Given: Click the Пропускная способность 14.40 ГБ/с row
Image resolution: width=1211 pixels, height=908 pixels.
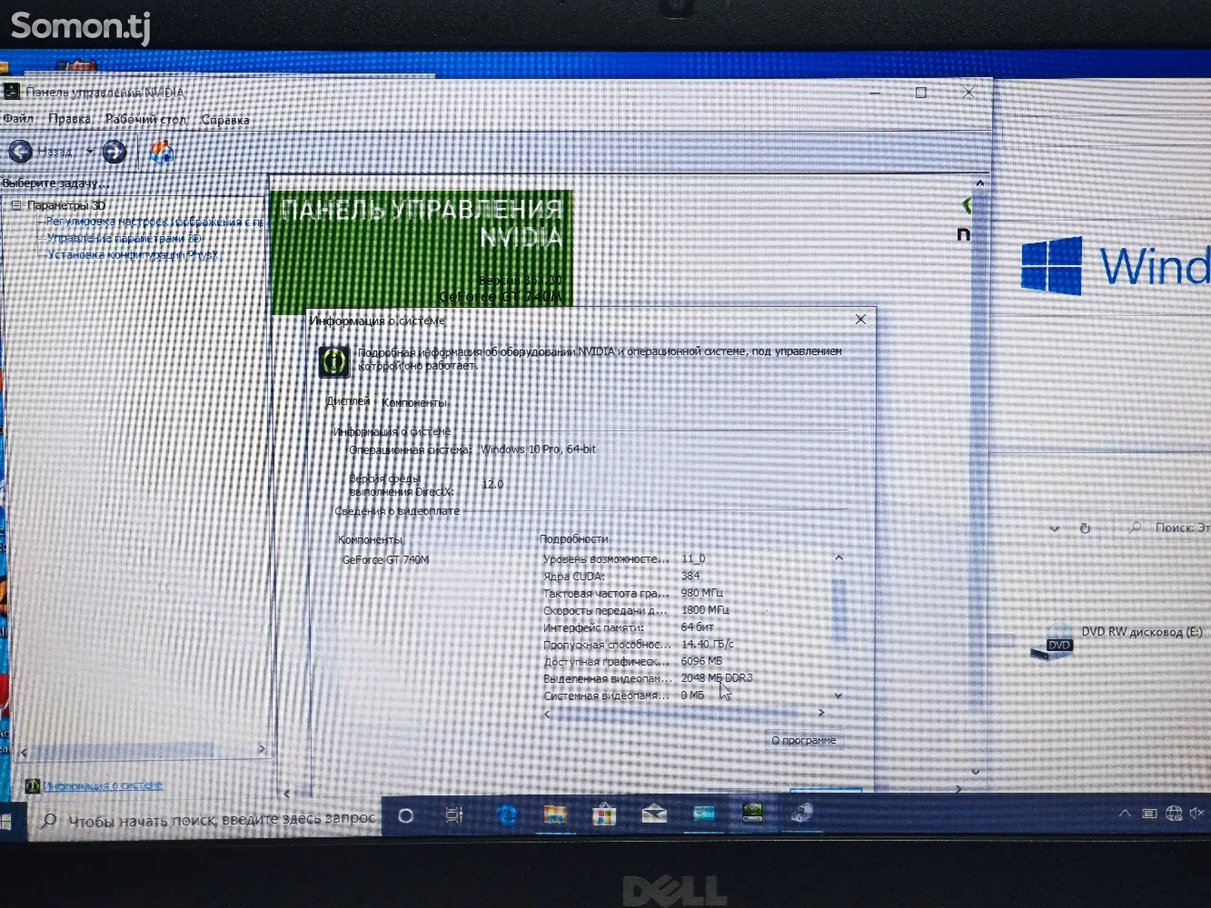Looking at the screenshot, I should (x=638, y=645).
